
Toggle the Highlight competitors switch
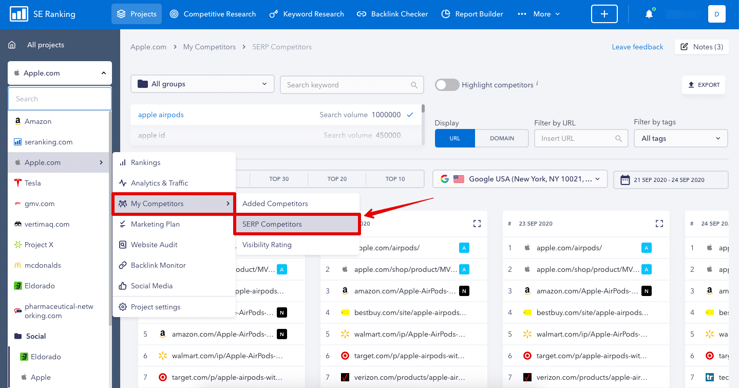(447, 85)
